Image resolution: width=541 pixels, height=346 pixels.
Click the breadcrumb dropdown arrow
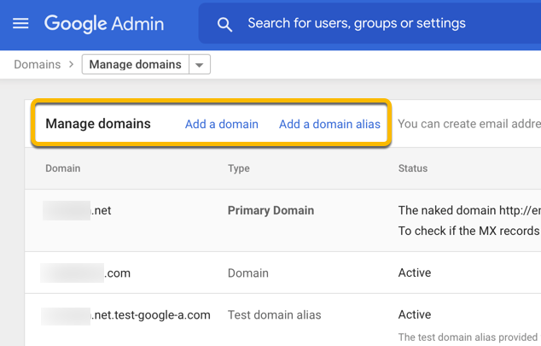point(200,65)
